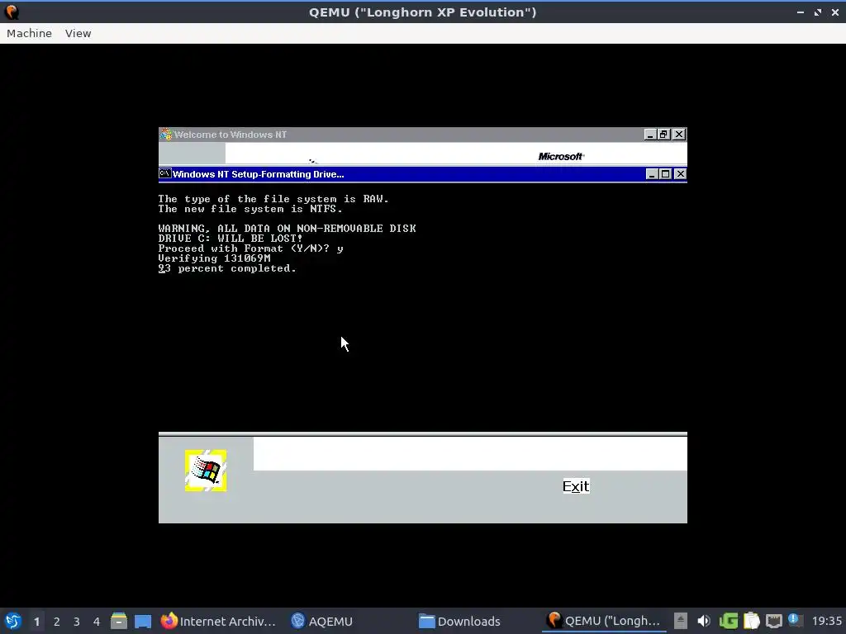
Task: Switch to workspace 2
Action: [x=57, y=622]
